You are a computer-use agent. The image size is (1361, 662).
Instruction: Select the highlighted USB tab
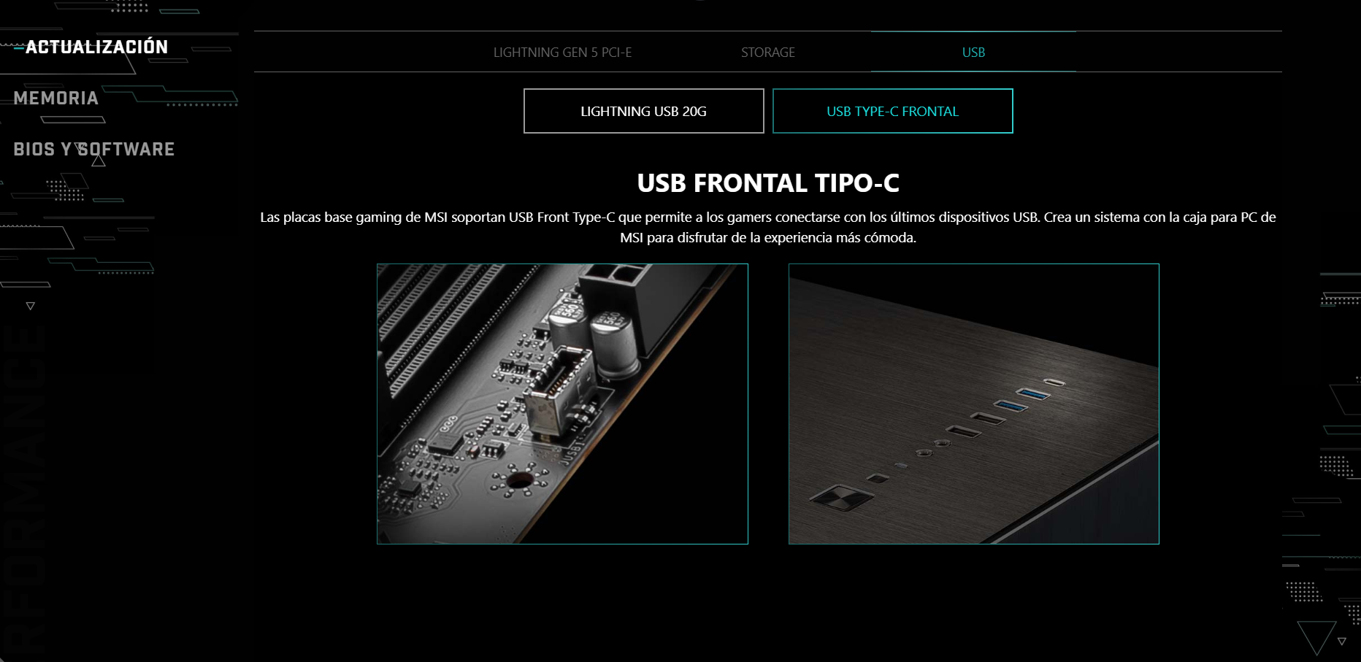pyautogui.click(x=973, y=53)
